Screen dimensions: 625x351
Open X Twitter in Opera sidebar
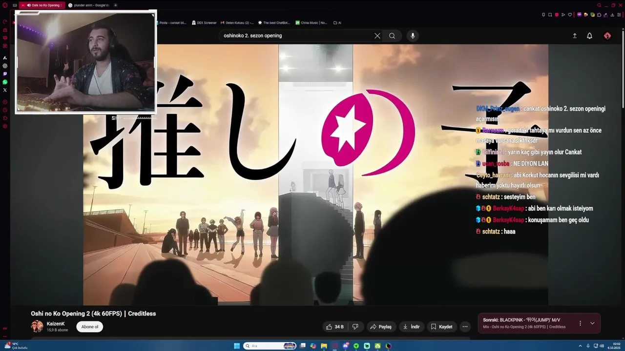5,90
